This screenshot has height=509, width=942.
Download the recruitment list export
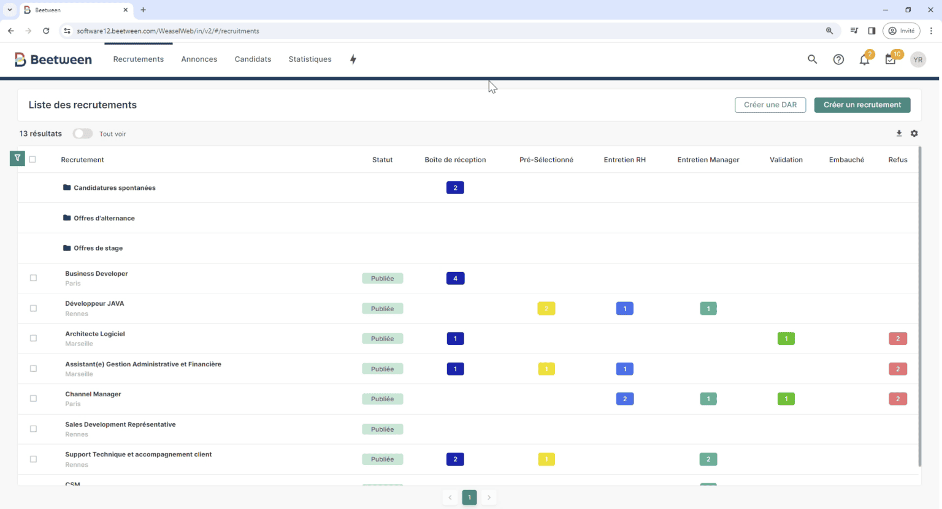pyautogui.click(x=899, y=134)
